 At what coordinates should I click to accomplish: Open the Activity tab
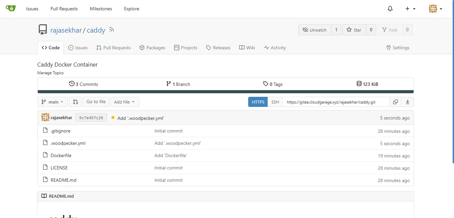click(275, 48)
